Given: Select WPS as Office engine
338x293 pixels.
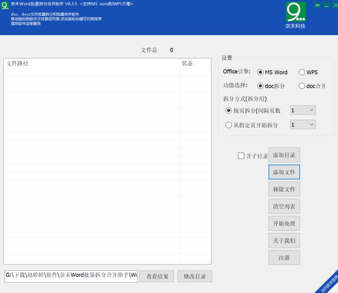Looking at the screenshot, I should tap(308, 72).
